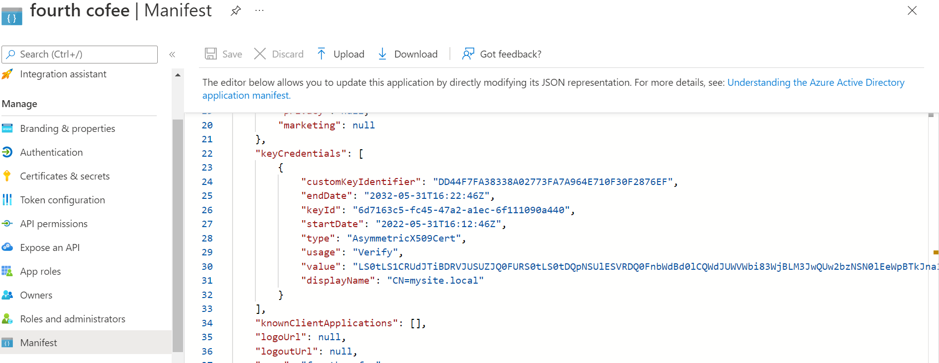Click the App roles grid icon
939x363 pixels.
7,271
